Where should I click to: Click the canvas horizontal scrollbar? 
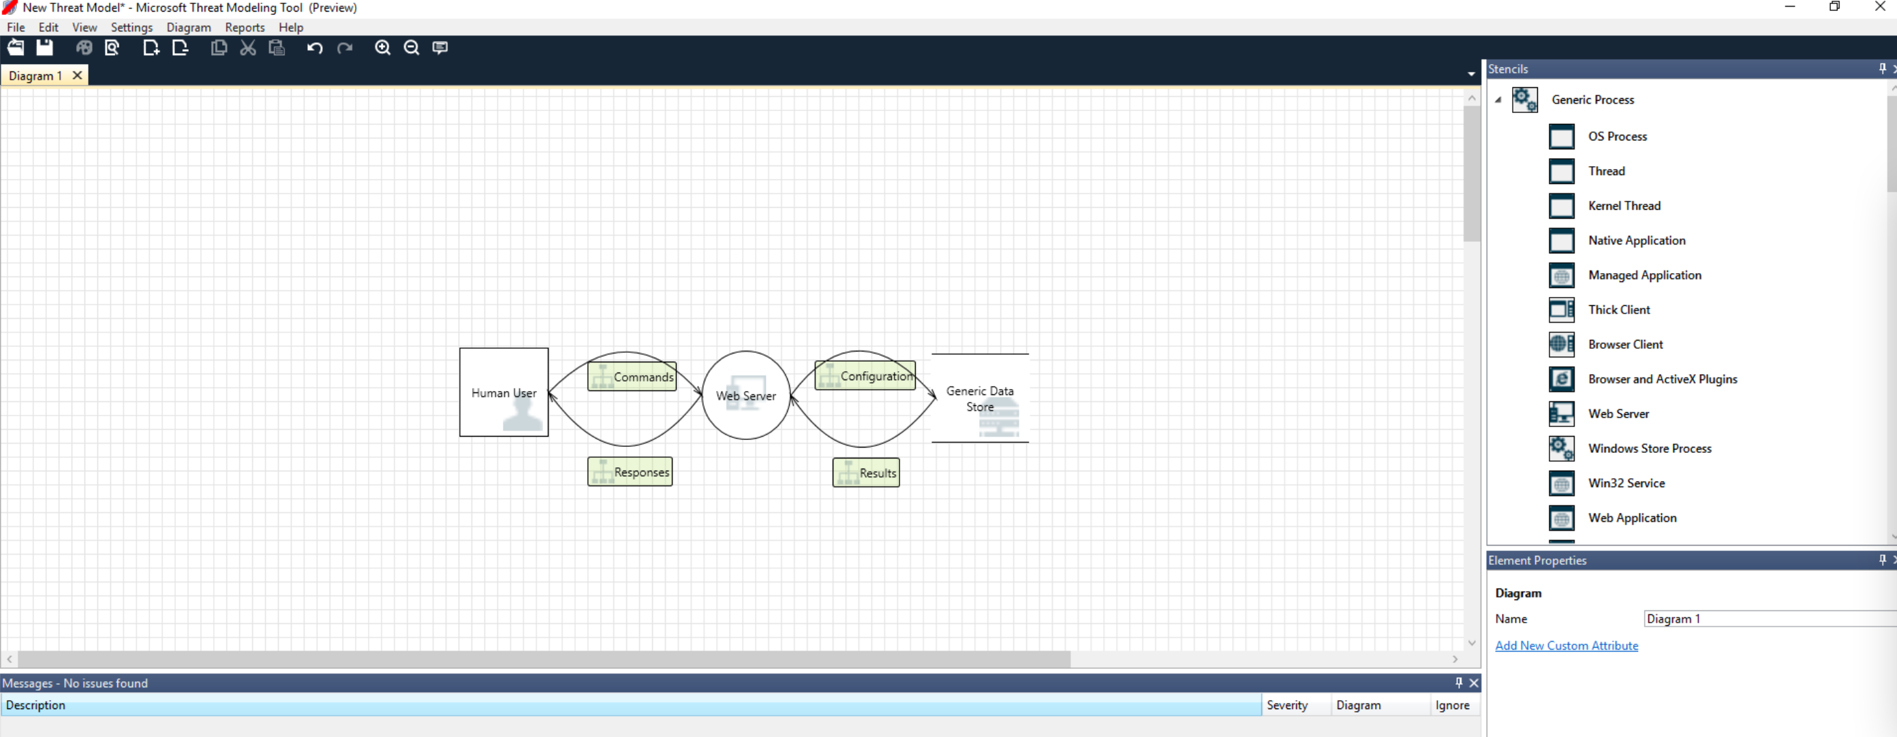point(544,659)
